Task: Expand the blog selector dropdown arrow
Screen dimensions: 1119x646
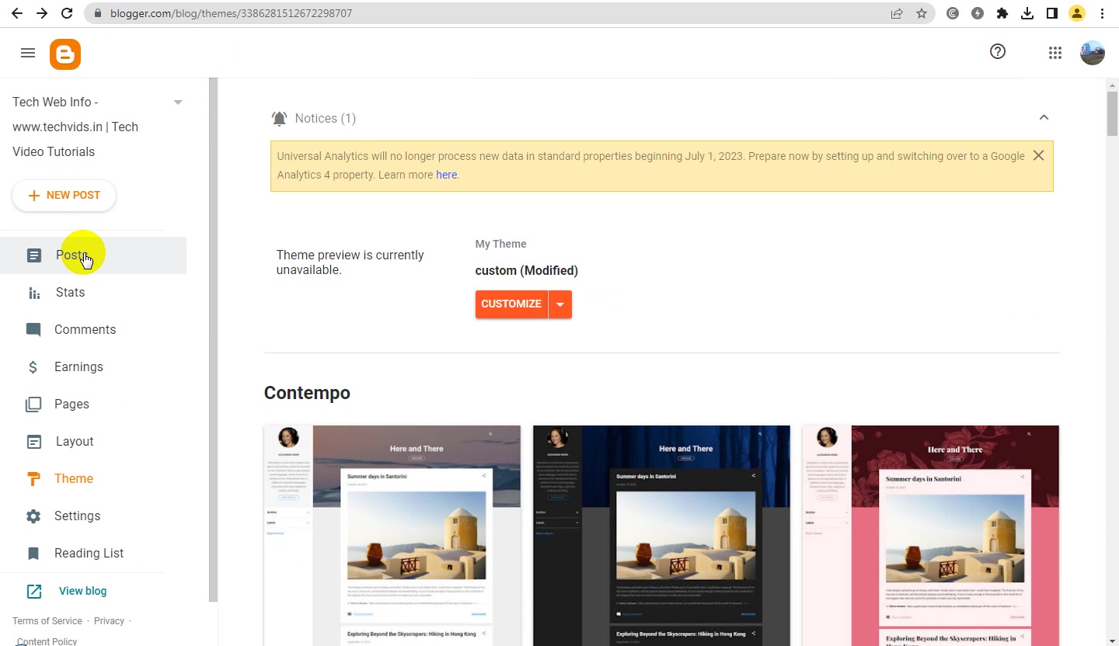Action: [178, 102]
